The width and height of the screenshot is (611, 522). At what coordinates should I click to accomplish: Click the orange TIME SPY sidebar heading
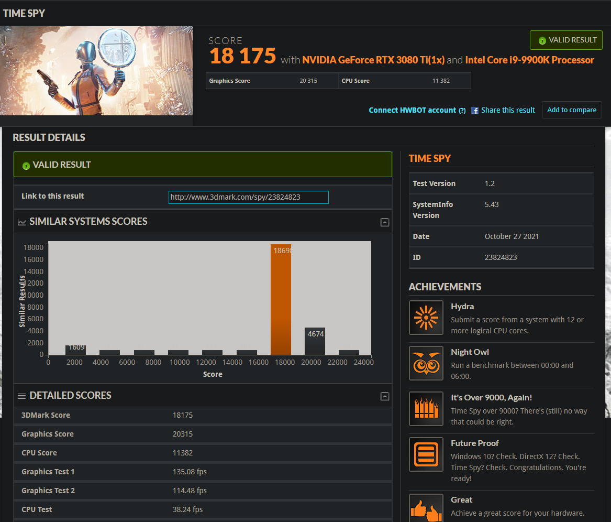click(x=429, y=158)
